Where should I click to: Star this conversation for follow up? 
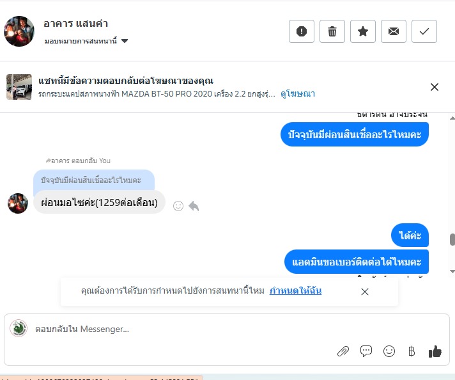tap(363, 31)
